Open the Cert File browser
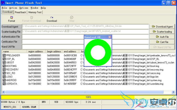The height and width of the screenshot is (110, 177). point(162,42)
